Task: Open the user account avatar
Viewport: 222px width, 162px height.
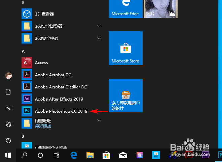Action: (8, 76)
